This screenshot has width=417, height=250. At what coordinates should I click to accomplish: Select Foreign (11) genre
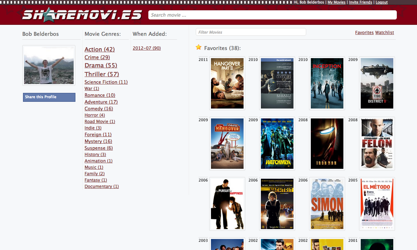point(98,135)
